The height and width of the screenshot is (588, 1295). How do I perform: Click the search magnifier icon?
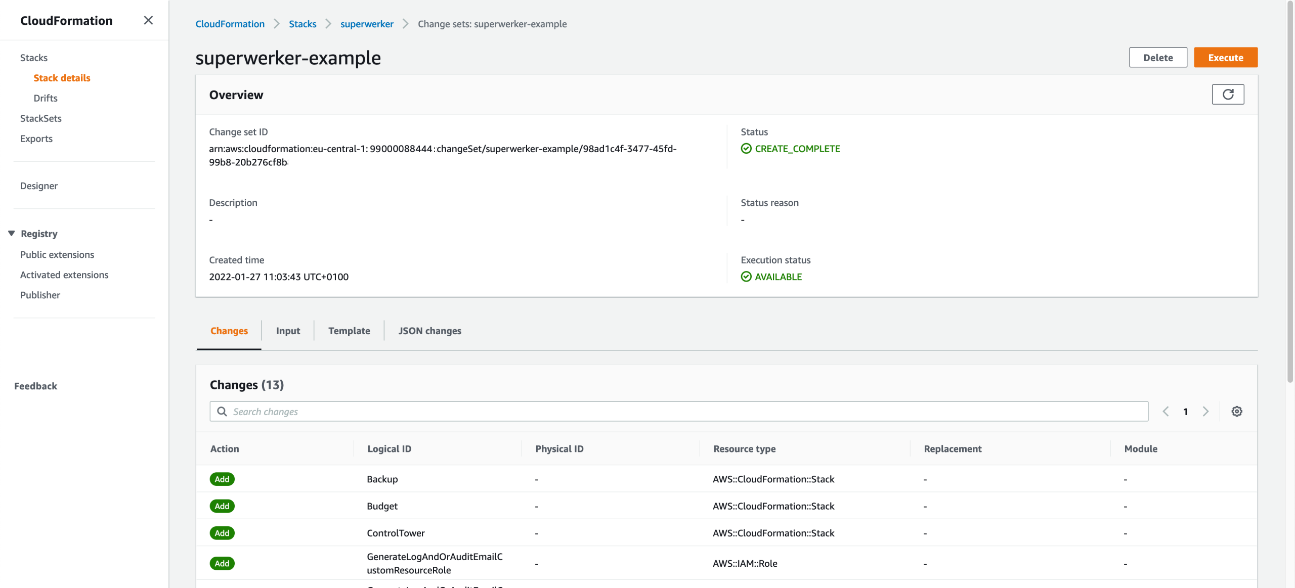click(222, 412)
